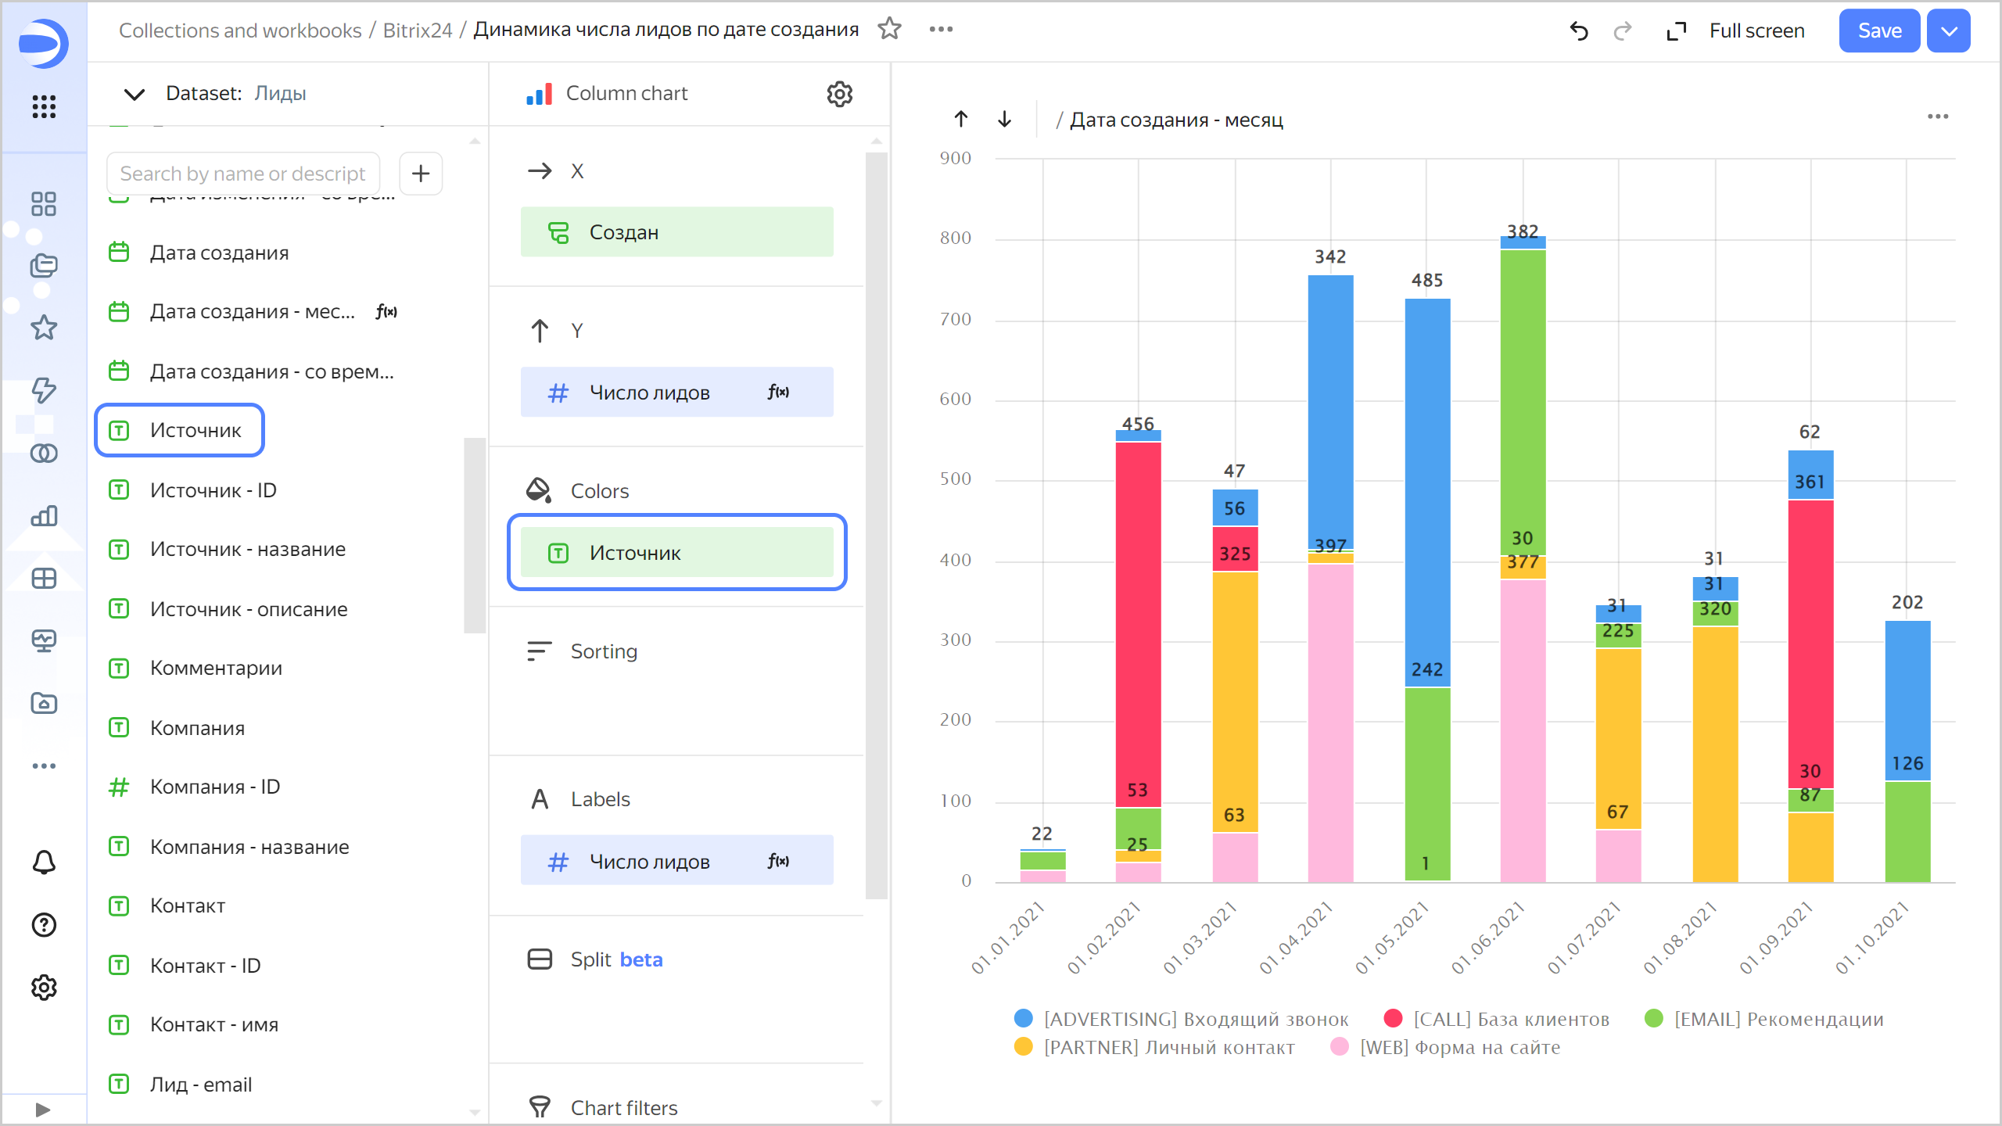
Task: Open the all services grid icon
Action: click(x=44, y=106)
